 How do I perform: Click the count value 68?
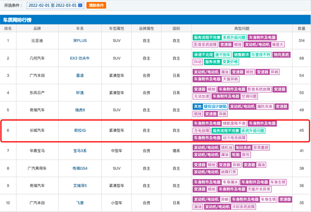click(x=302, y=58)
